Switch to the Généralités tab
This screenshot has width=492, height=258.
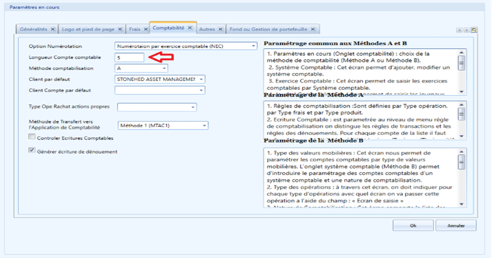coord(34,29)
